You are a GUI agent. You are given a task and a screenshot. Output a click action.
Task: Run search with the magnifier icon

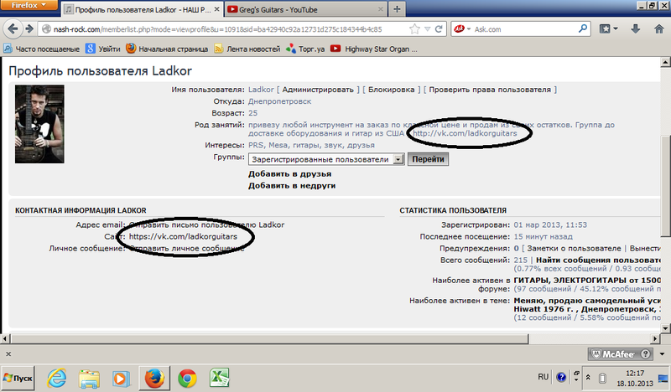(x=582, y=29)
